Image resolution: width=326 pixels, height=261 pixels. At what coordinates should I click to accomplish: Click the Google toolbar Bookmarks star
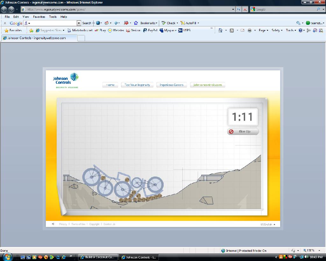(x=136, y=23)
